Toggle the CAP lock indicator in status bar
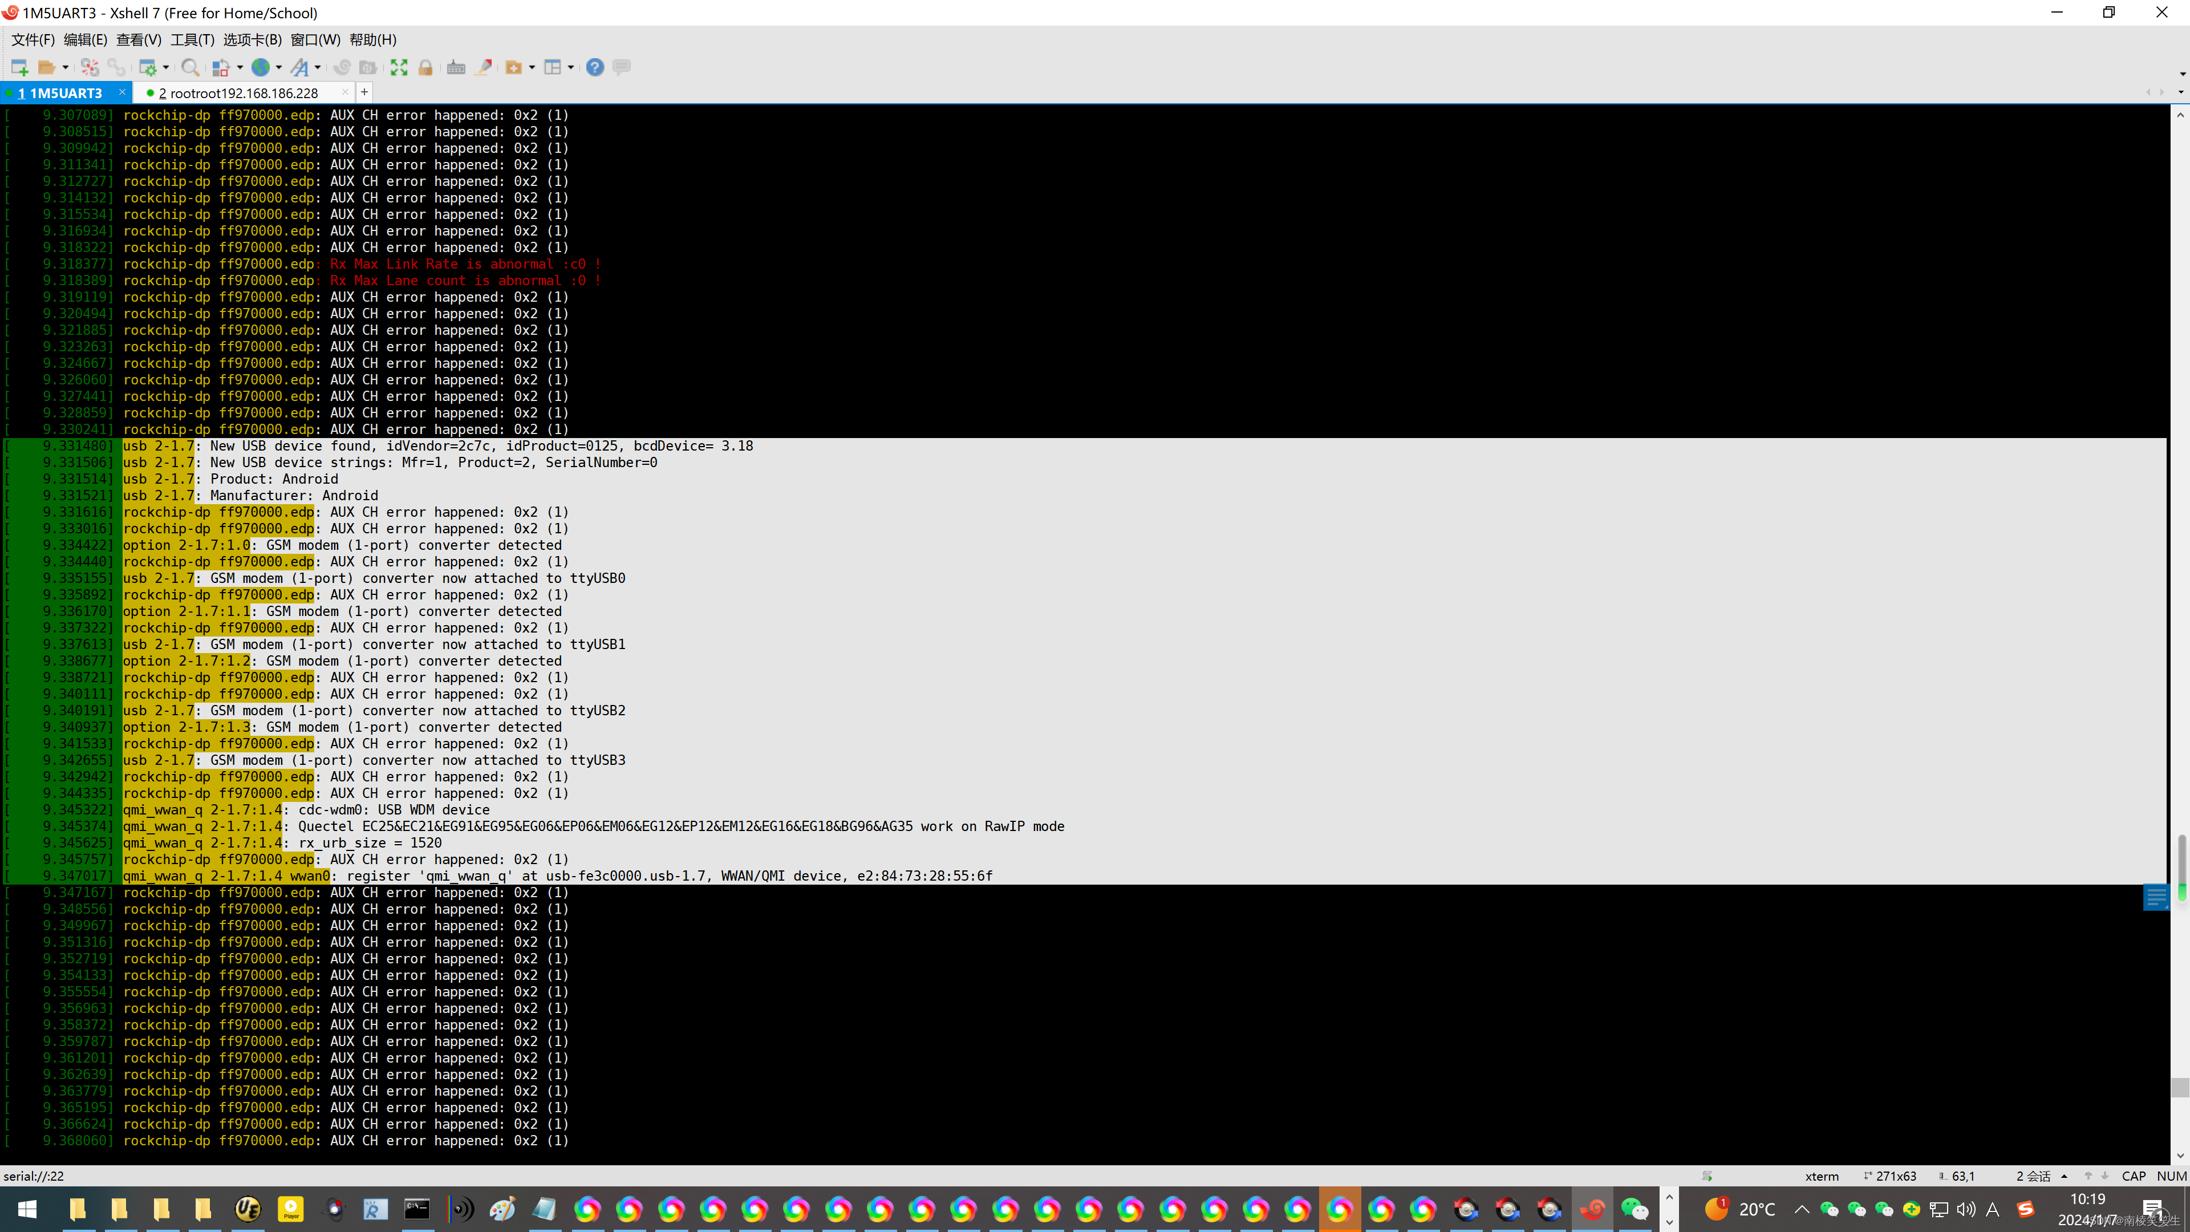The width and height of the screenshot is (2190, 1232). pyautogui.click(x=2134, y=1175)
